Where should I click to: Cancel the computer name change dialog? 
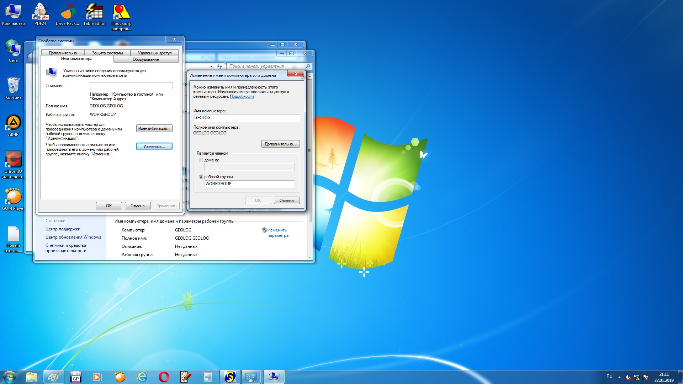click(287, 201)
